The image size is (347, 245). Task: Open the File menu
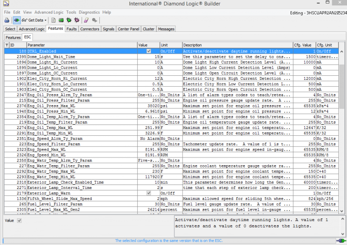click(7, 12)
